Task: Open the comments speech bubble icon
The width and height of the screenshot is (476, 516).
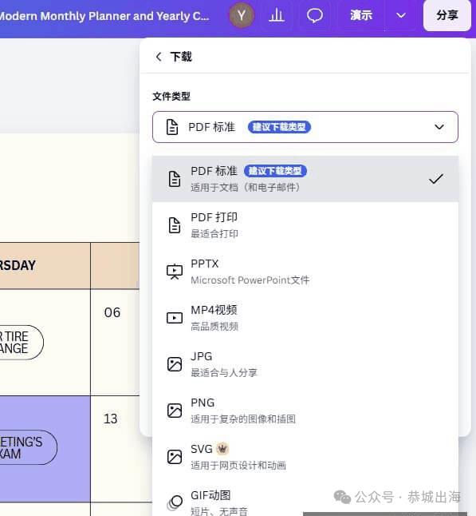Action: (x=315, y=15)
